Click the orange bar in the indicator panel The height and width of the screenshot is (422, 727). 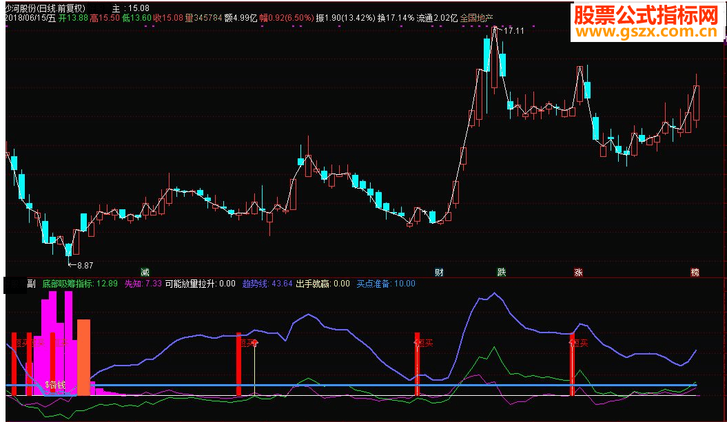pyautogui.click(x=83, y=357)
